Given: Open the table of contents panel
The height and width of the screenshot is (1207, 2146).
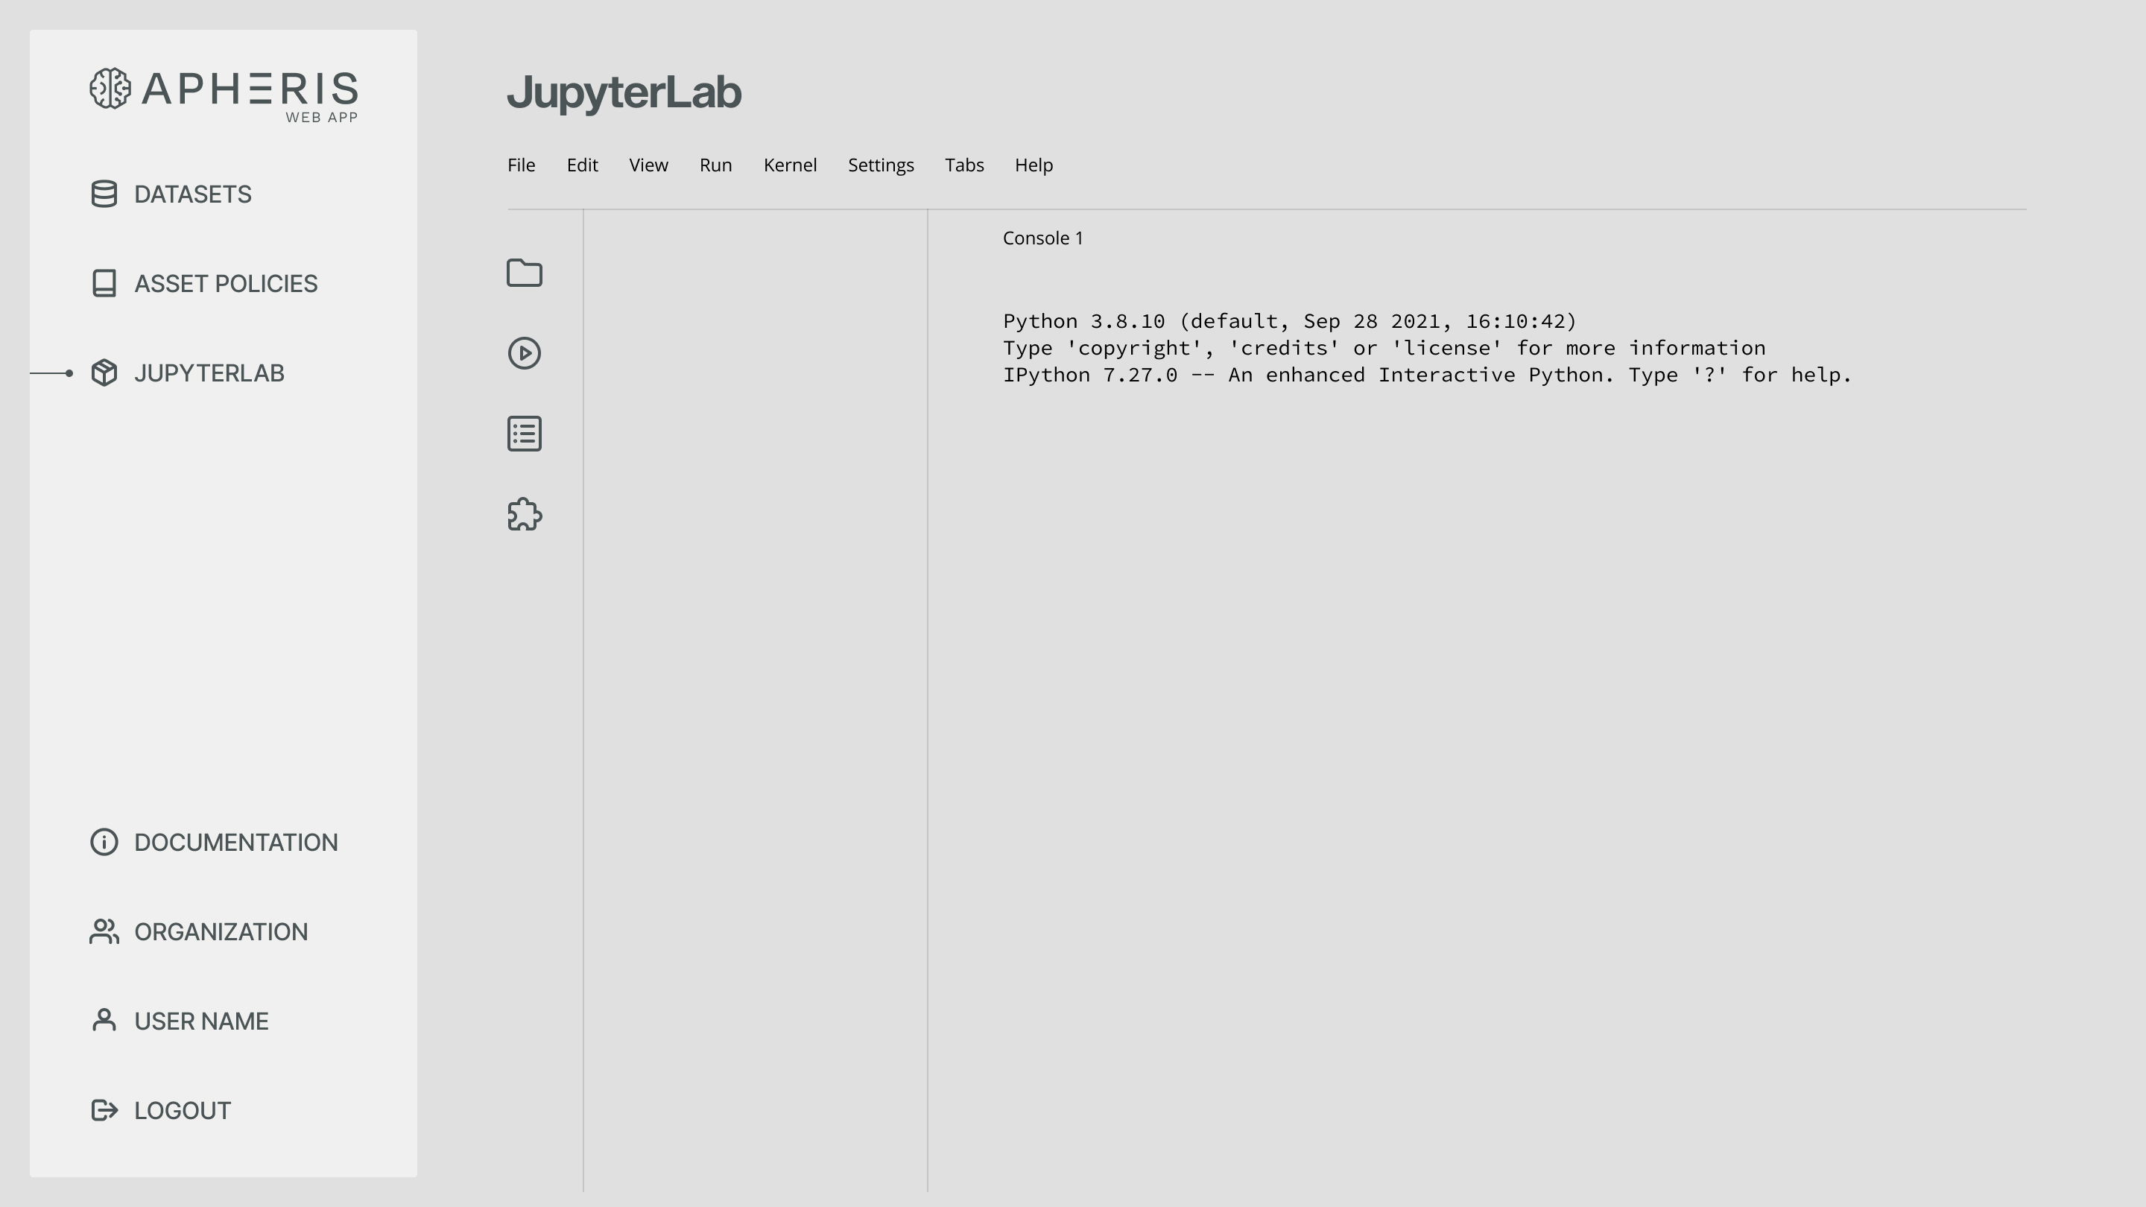Looking at the screenshot, I should [x=524, y=433].
